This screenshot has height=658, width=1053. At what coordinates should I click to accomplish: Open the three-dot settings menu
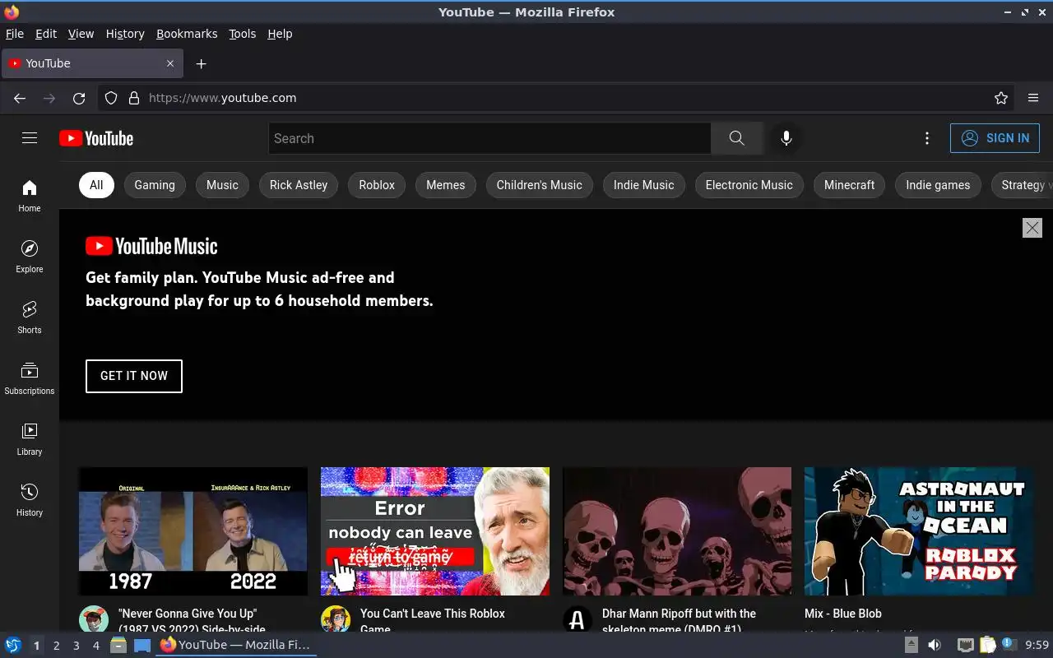tap(927, 138)
